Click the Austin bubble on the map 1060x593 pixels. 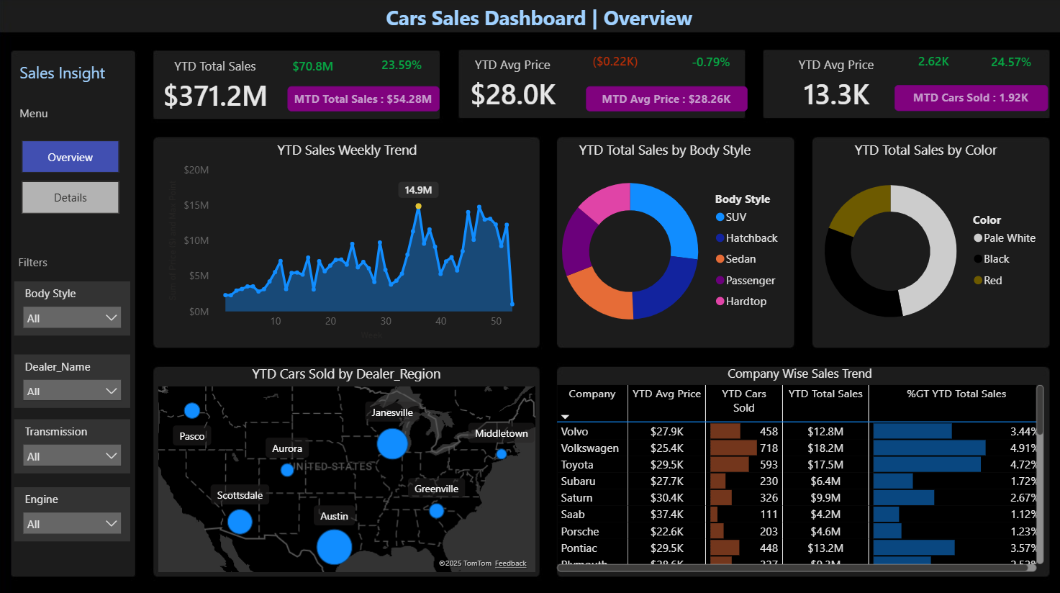[334, 546]
